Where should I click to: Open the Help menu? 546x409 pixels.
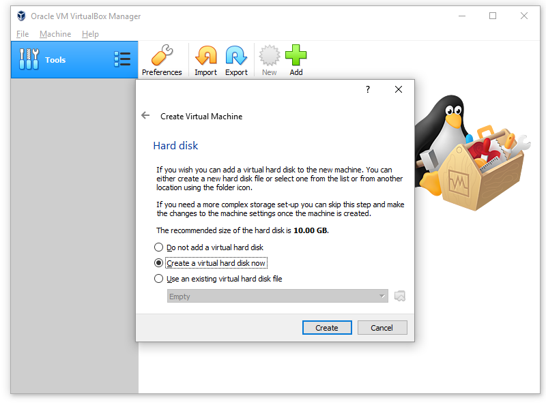point(90,34)
